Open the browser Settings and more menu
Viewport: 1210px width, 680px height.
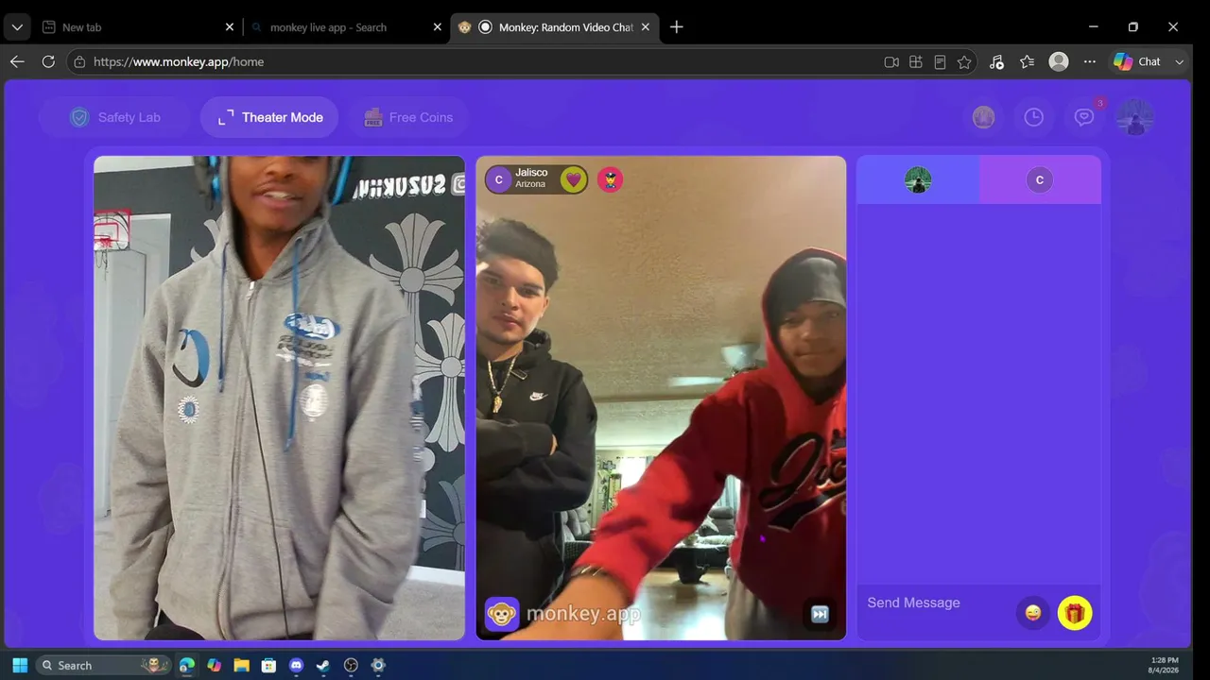point(1090,61)
